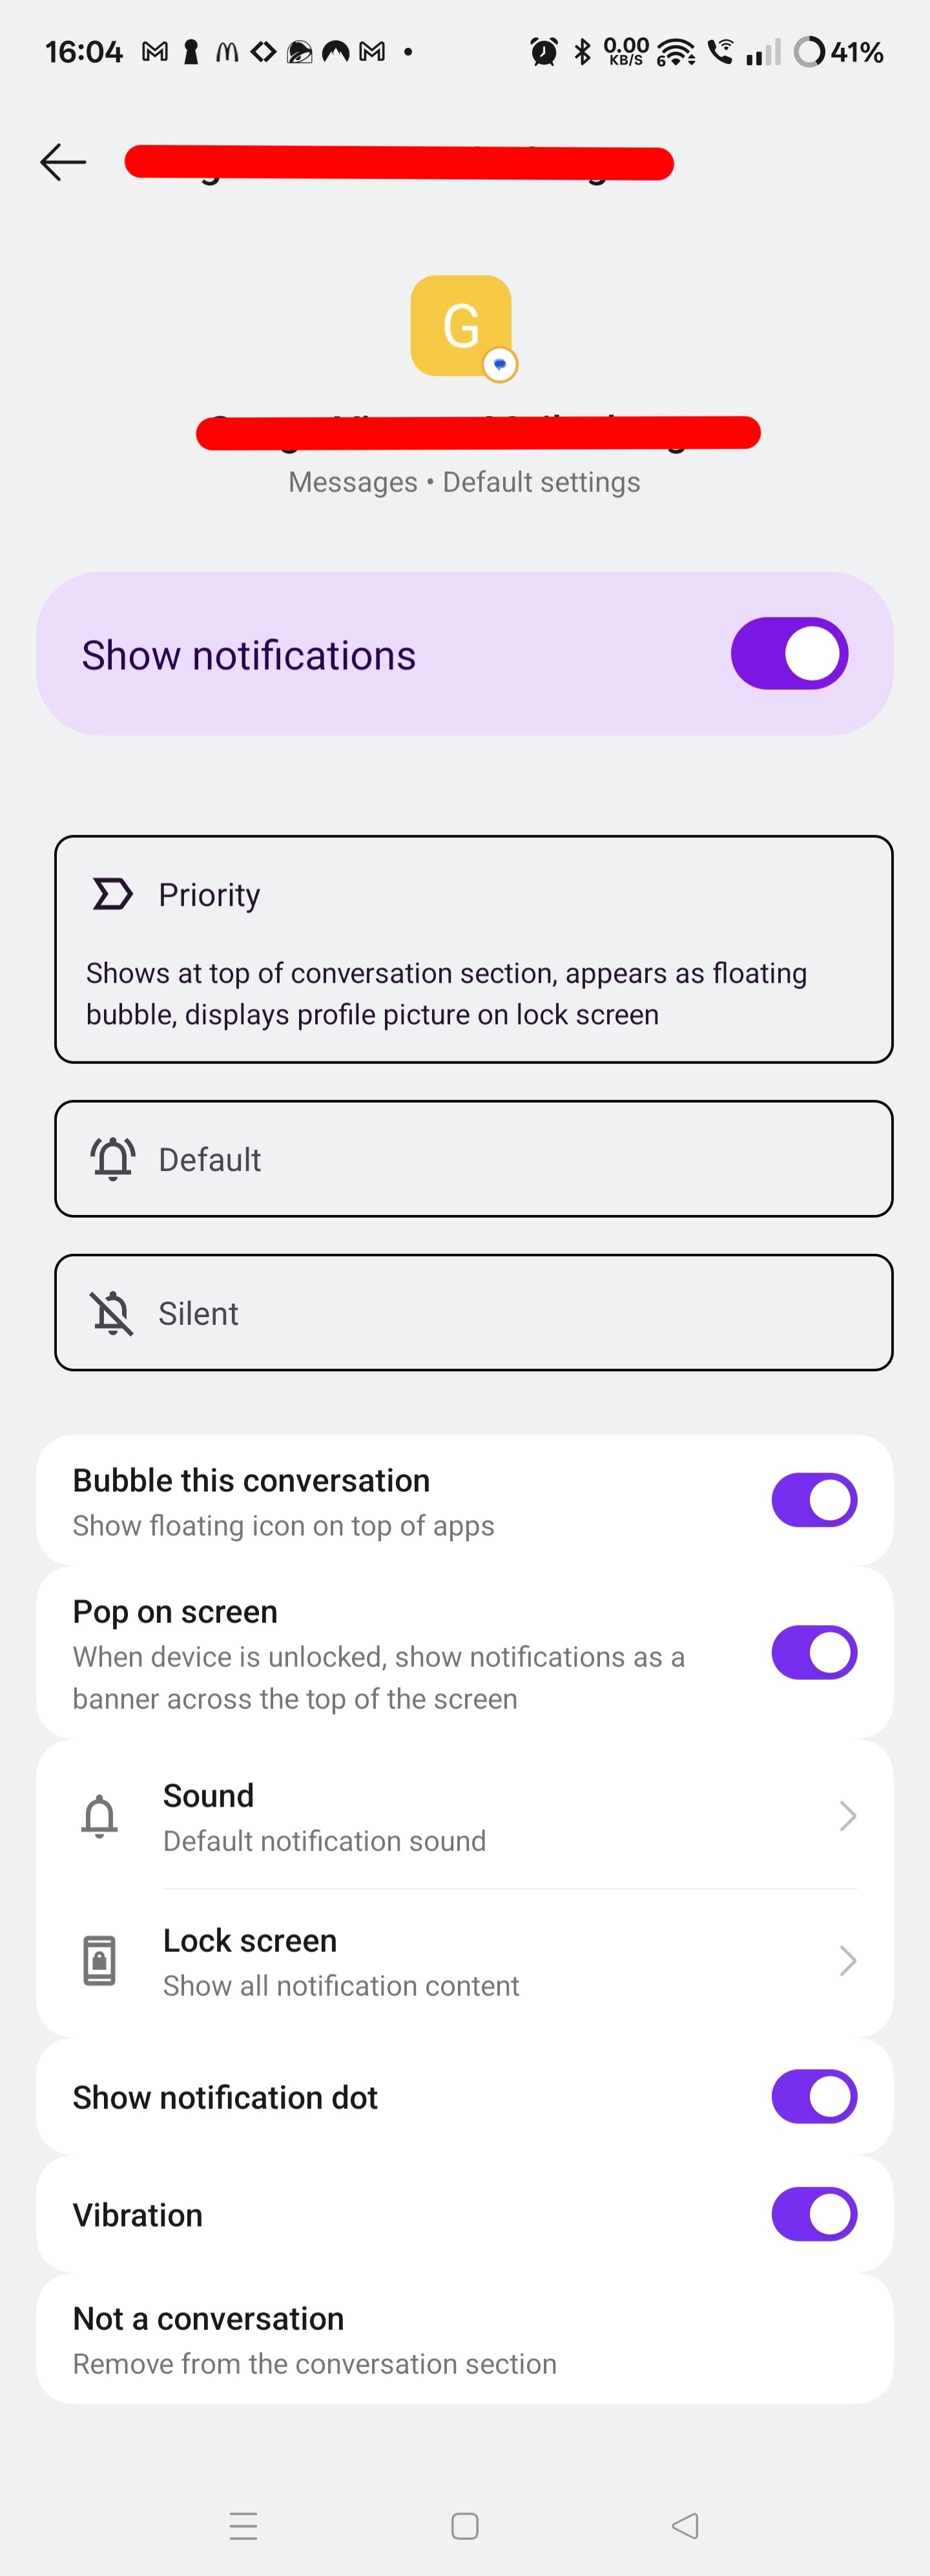Choose the Silent notification mode
930x2576 pixels.
[x=473, y=1313]
